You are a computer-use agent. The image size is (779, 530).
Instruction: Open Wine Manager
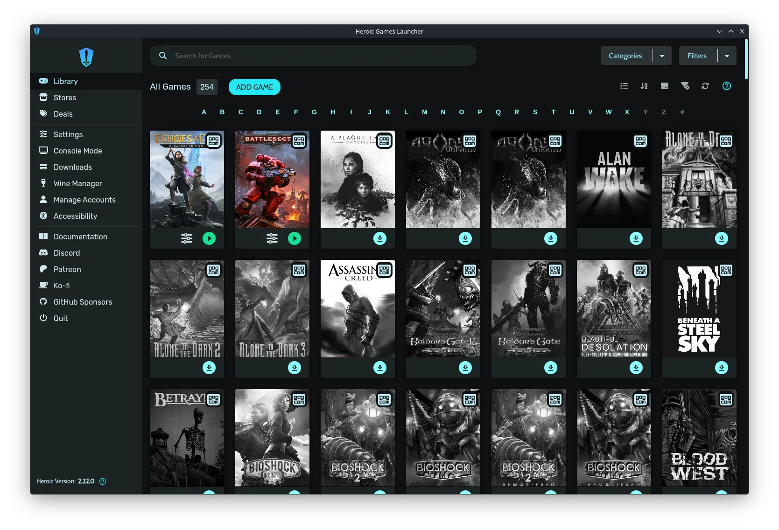tap(86, 183)
